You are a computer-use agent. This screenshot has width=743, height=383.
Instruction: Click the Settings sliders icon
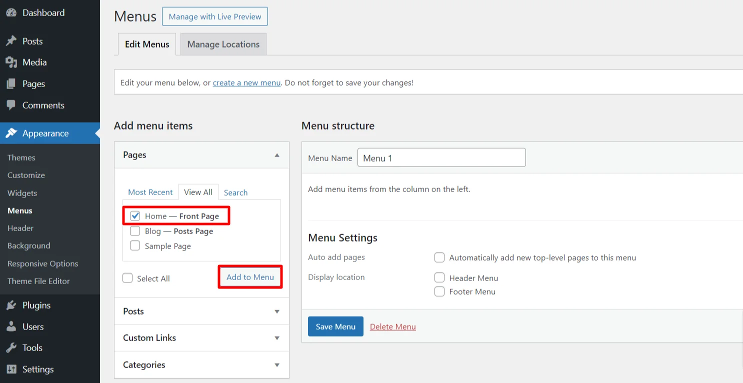pyautogui.click(x=11, y=369)
